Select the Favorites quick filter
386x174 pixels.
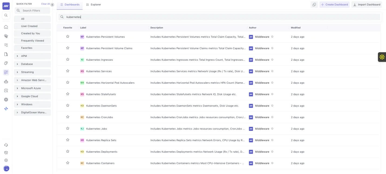32,48
